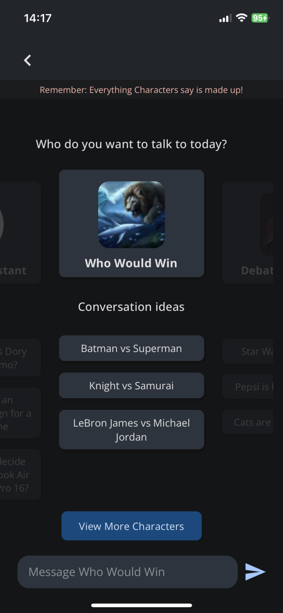Screen dimensions: 283x613
Task: Choose the Batman vs Superman idea
Action: [x=131, y=348]
